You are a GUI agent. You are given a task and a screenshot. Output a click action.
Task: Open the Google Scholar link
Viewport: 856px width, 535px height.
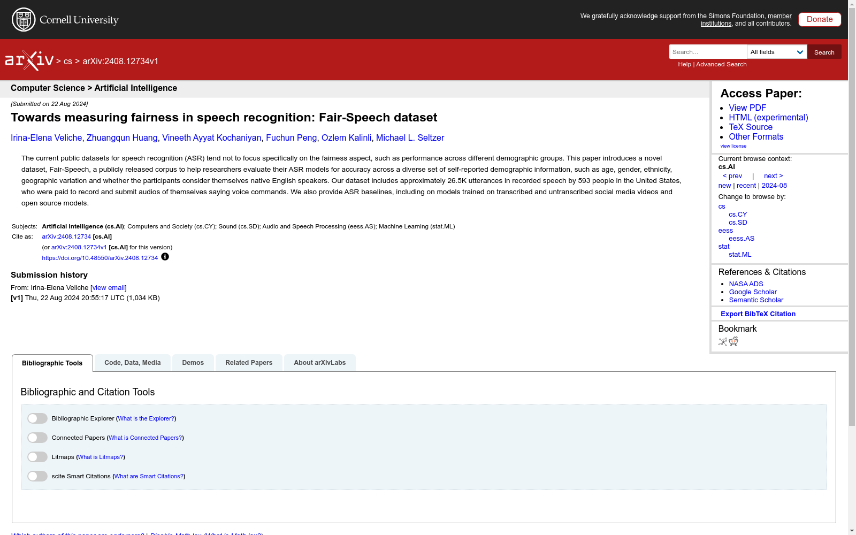[753, 292]
